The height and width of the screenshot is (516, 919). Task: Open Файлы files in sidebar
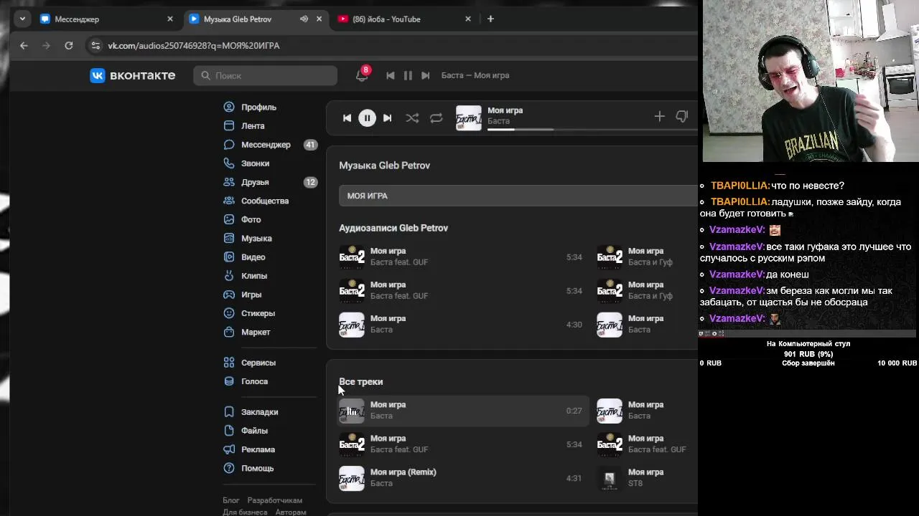point(254,431)
